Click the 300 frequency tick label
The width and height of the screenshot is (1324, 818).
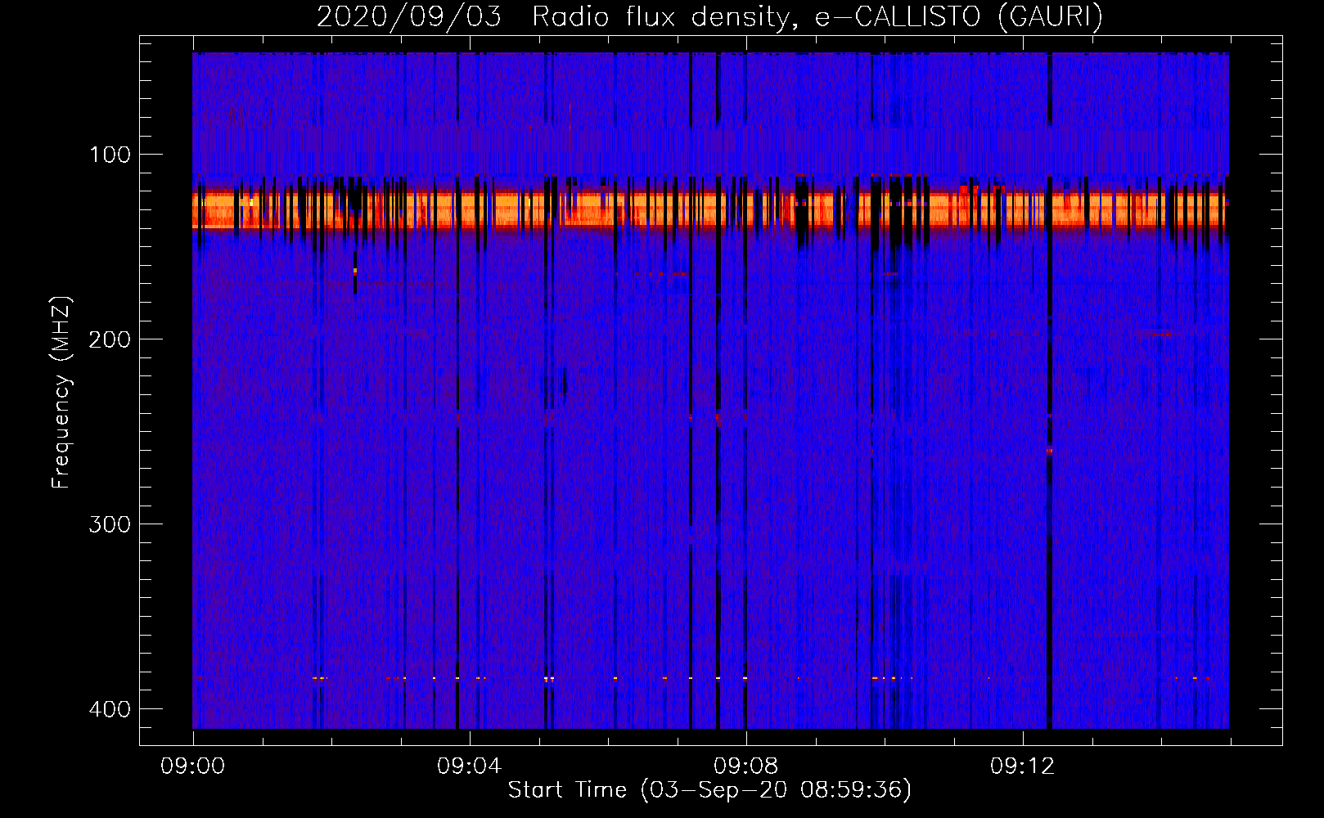click(x=110, y=524)
